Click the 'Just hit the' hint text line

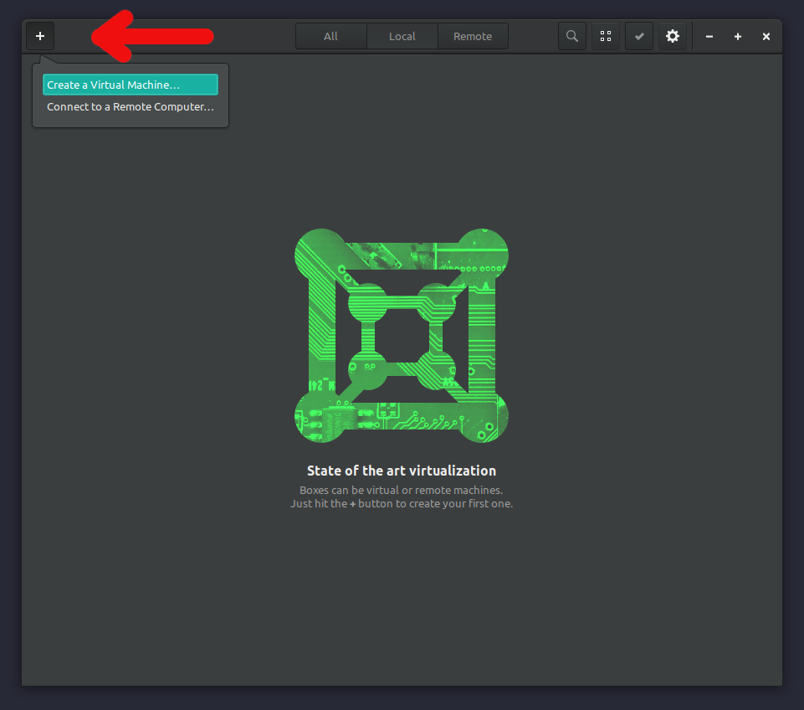[402, 504]
